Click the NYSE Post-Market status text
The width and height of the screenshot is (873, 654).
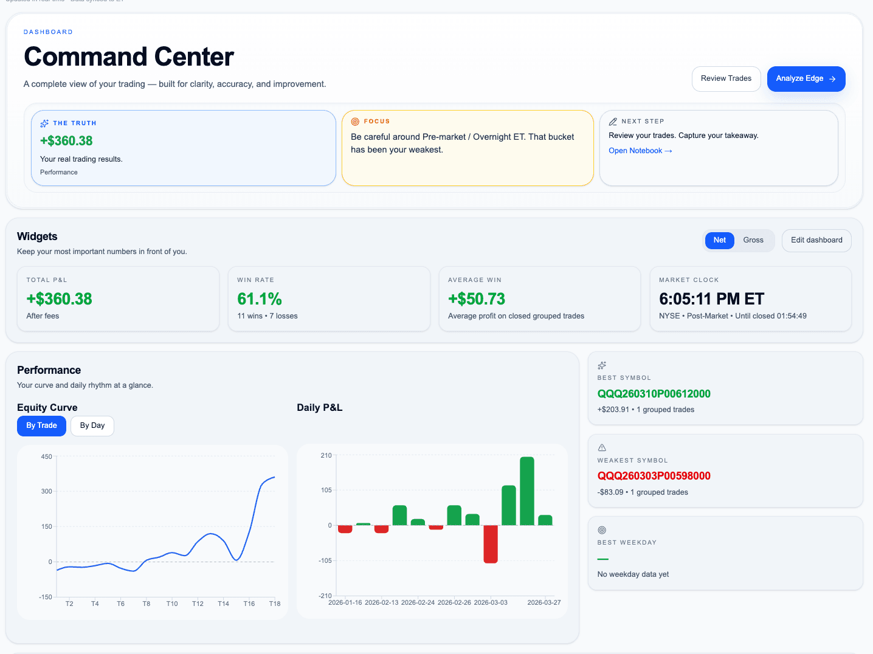733,316
